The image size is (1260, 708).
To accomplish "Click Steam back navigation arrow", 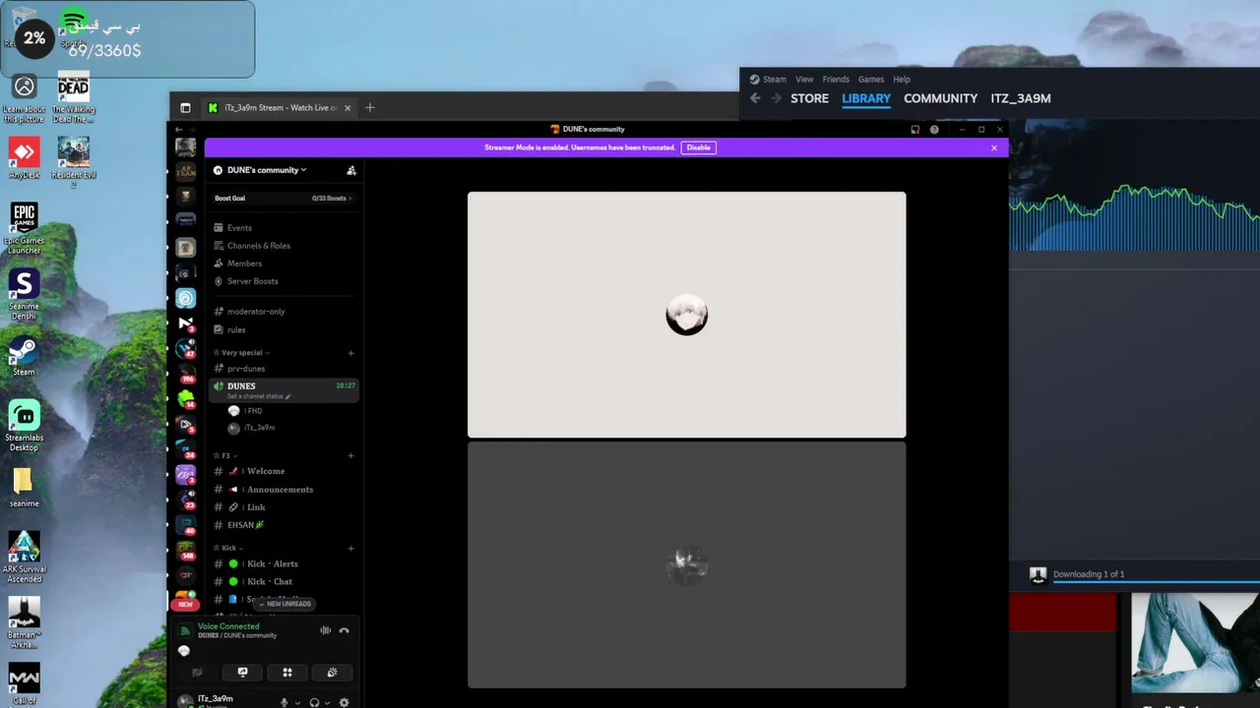I will [755, 98].
